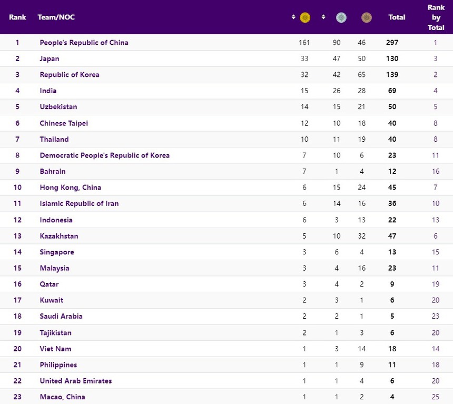This screenshot has width=453, height=404.
Task: Click the silver medal icon in header
Action: (341, 17)
